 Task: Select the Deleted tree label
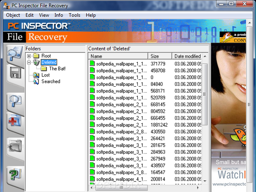49,62
